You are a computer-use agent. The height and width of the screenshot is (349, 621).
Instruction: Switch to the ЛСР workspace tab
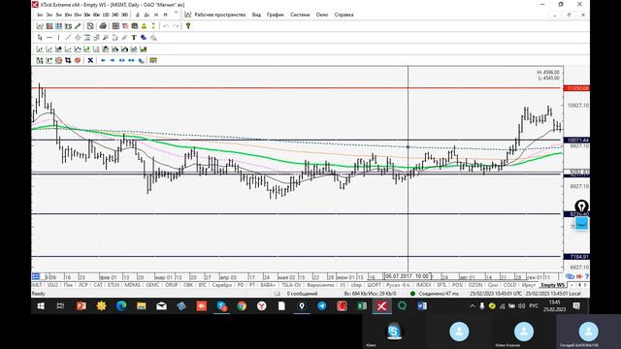tap(82, 285)
